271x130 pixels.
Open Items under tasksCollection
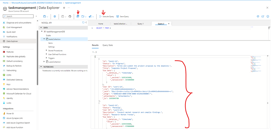50,43
